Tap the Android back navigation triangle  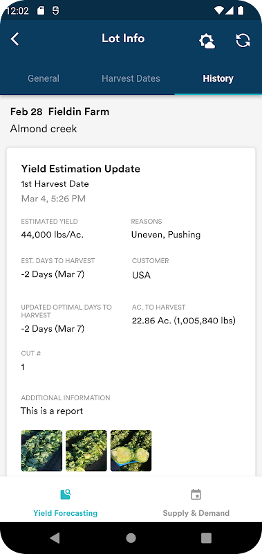point(55,538)
